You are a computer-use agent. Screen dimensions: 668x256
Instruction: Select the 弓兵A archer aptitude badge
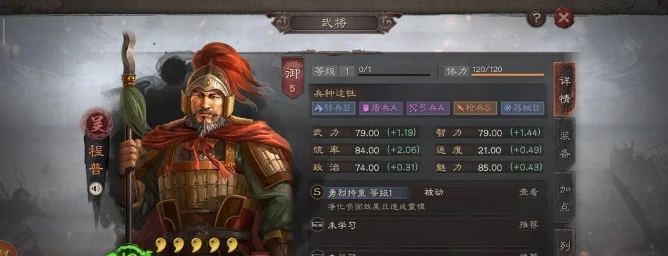point(428,108)
